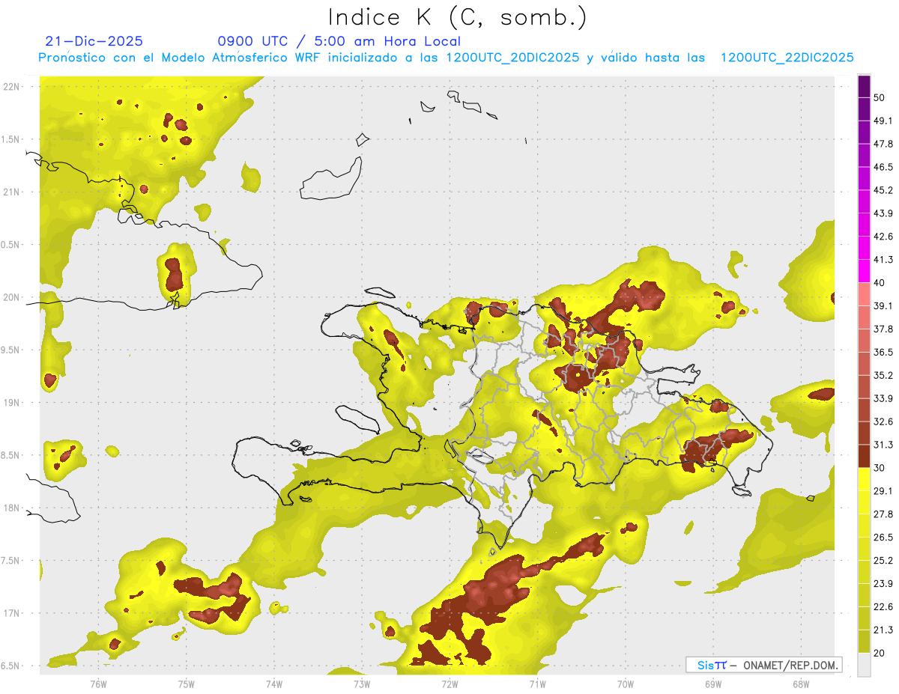Screen dimensions: 899x694
Task: Click the 76W longitude label
Action: click(98, 684)
